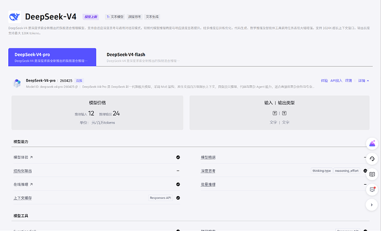Click the 输入 | 输出类型 heading
This screenshot has width=381, height=231.
pyautogui.click(x=279, y=103)
